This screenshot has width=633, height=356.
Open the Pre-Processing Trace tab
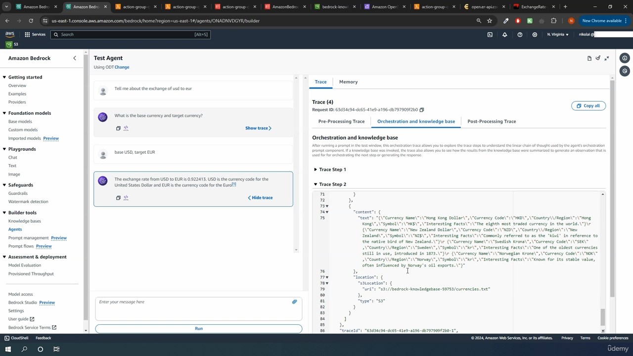341,122
